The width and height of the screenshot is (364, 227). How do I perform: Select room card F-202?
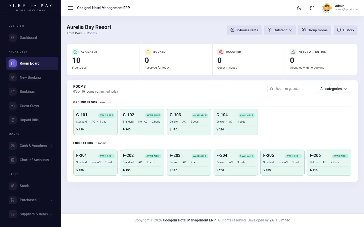142,162
